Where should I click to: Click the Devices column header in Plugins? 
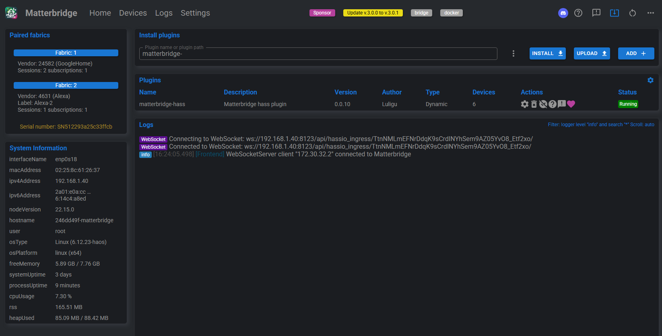(484, 92)
